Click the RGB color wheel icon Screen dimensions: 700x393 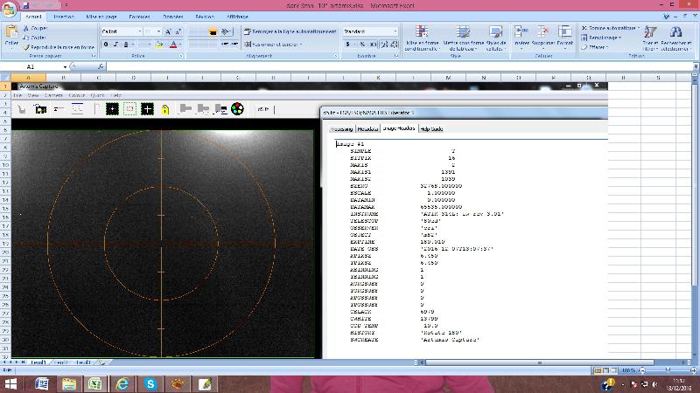237,108
